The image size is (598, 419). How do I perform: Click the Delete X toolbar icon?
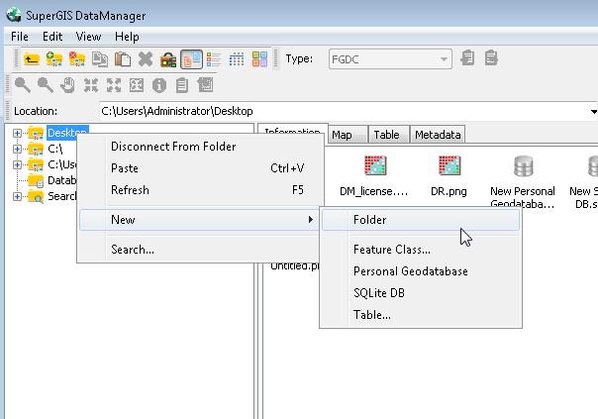point(146,59)
